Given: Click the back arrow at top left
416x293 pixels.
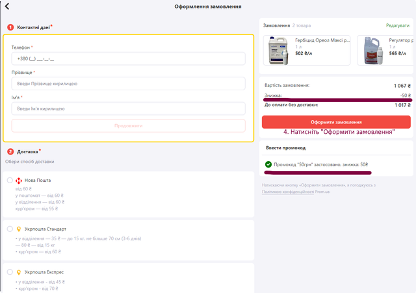Looking at the screenshot, I should pos(7,6).
